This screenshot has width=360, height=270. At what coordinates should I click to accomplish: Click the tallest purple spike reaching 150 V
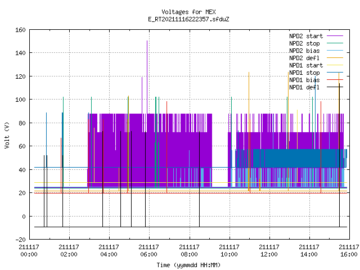[x=147, y=77]
